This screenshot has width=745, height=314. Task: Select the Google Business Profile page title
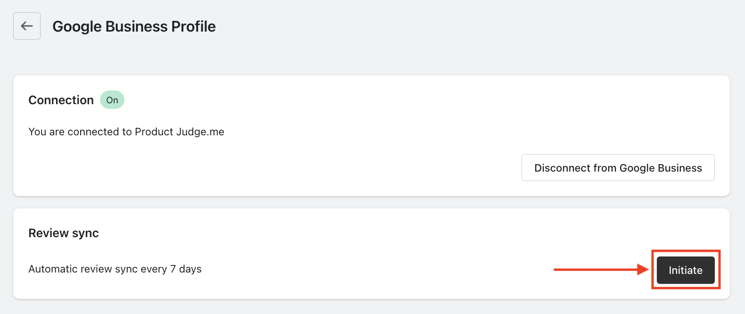tap(134, 26)
